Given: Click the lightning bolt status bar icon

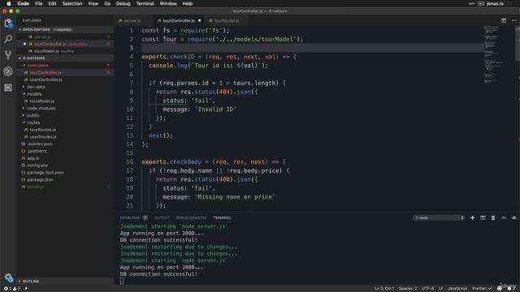Looking at the screenshot, I should pos(26,289).
